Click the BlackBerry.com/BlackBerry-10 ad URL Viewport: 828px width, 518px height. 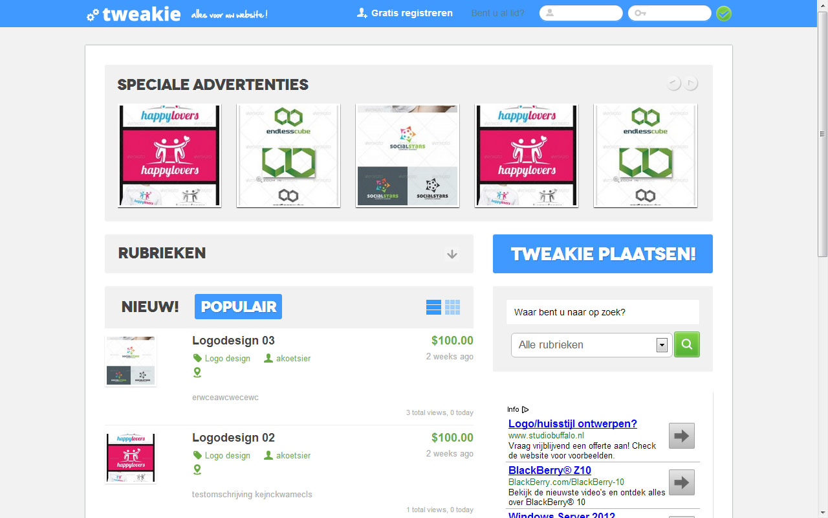(x=567, y=482)
